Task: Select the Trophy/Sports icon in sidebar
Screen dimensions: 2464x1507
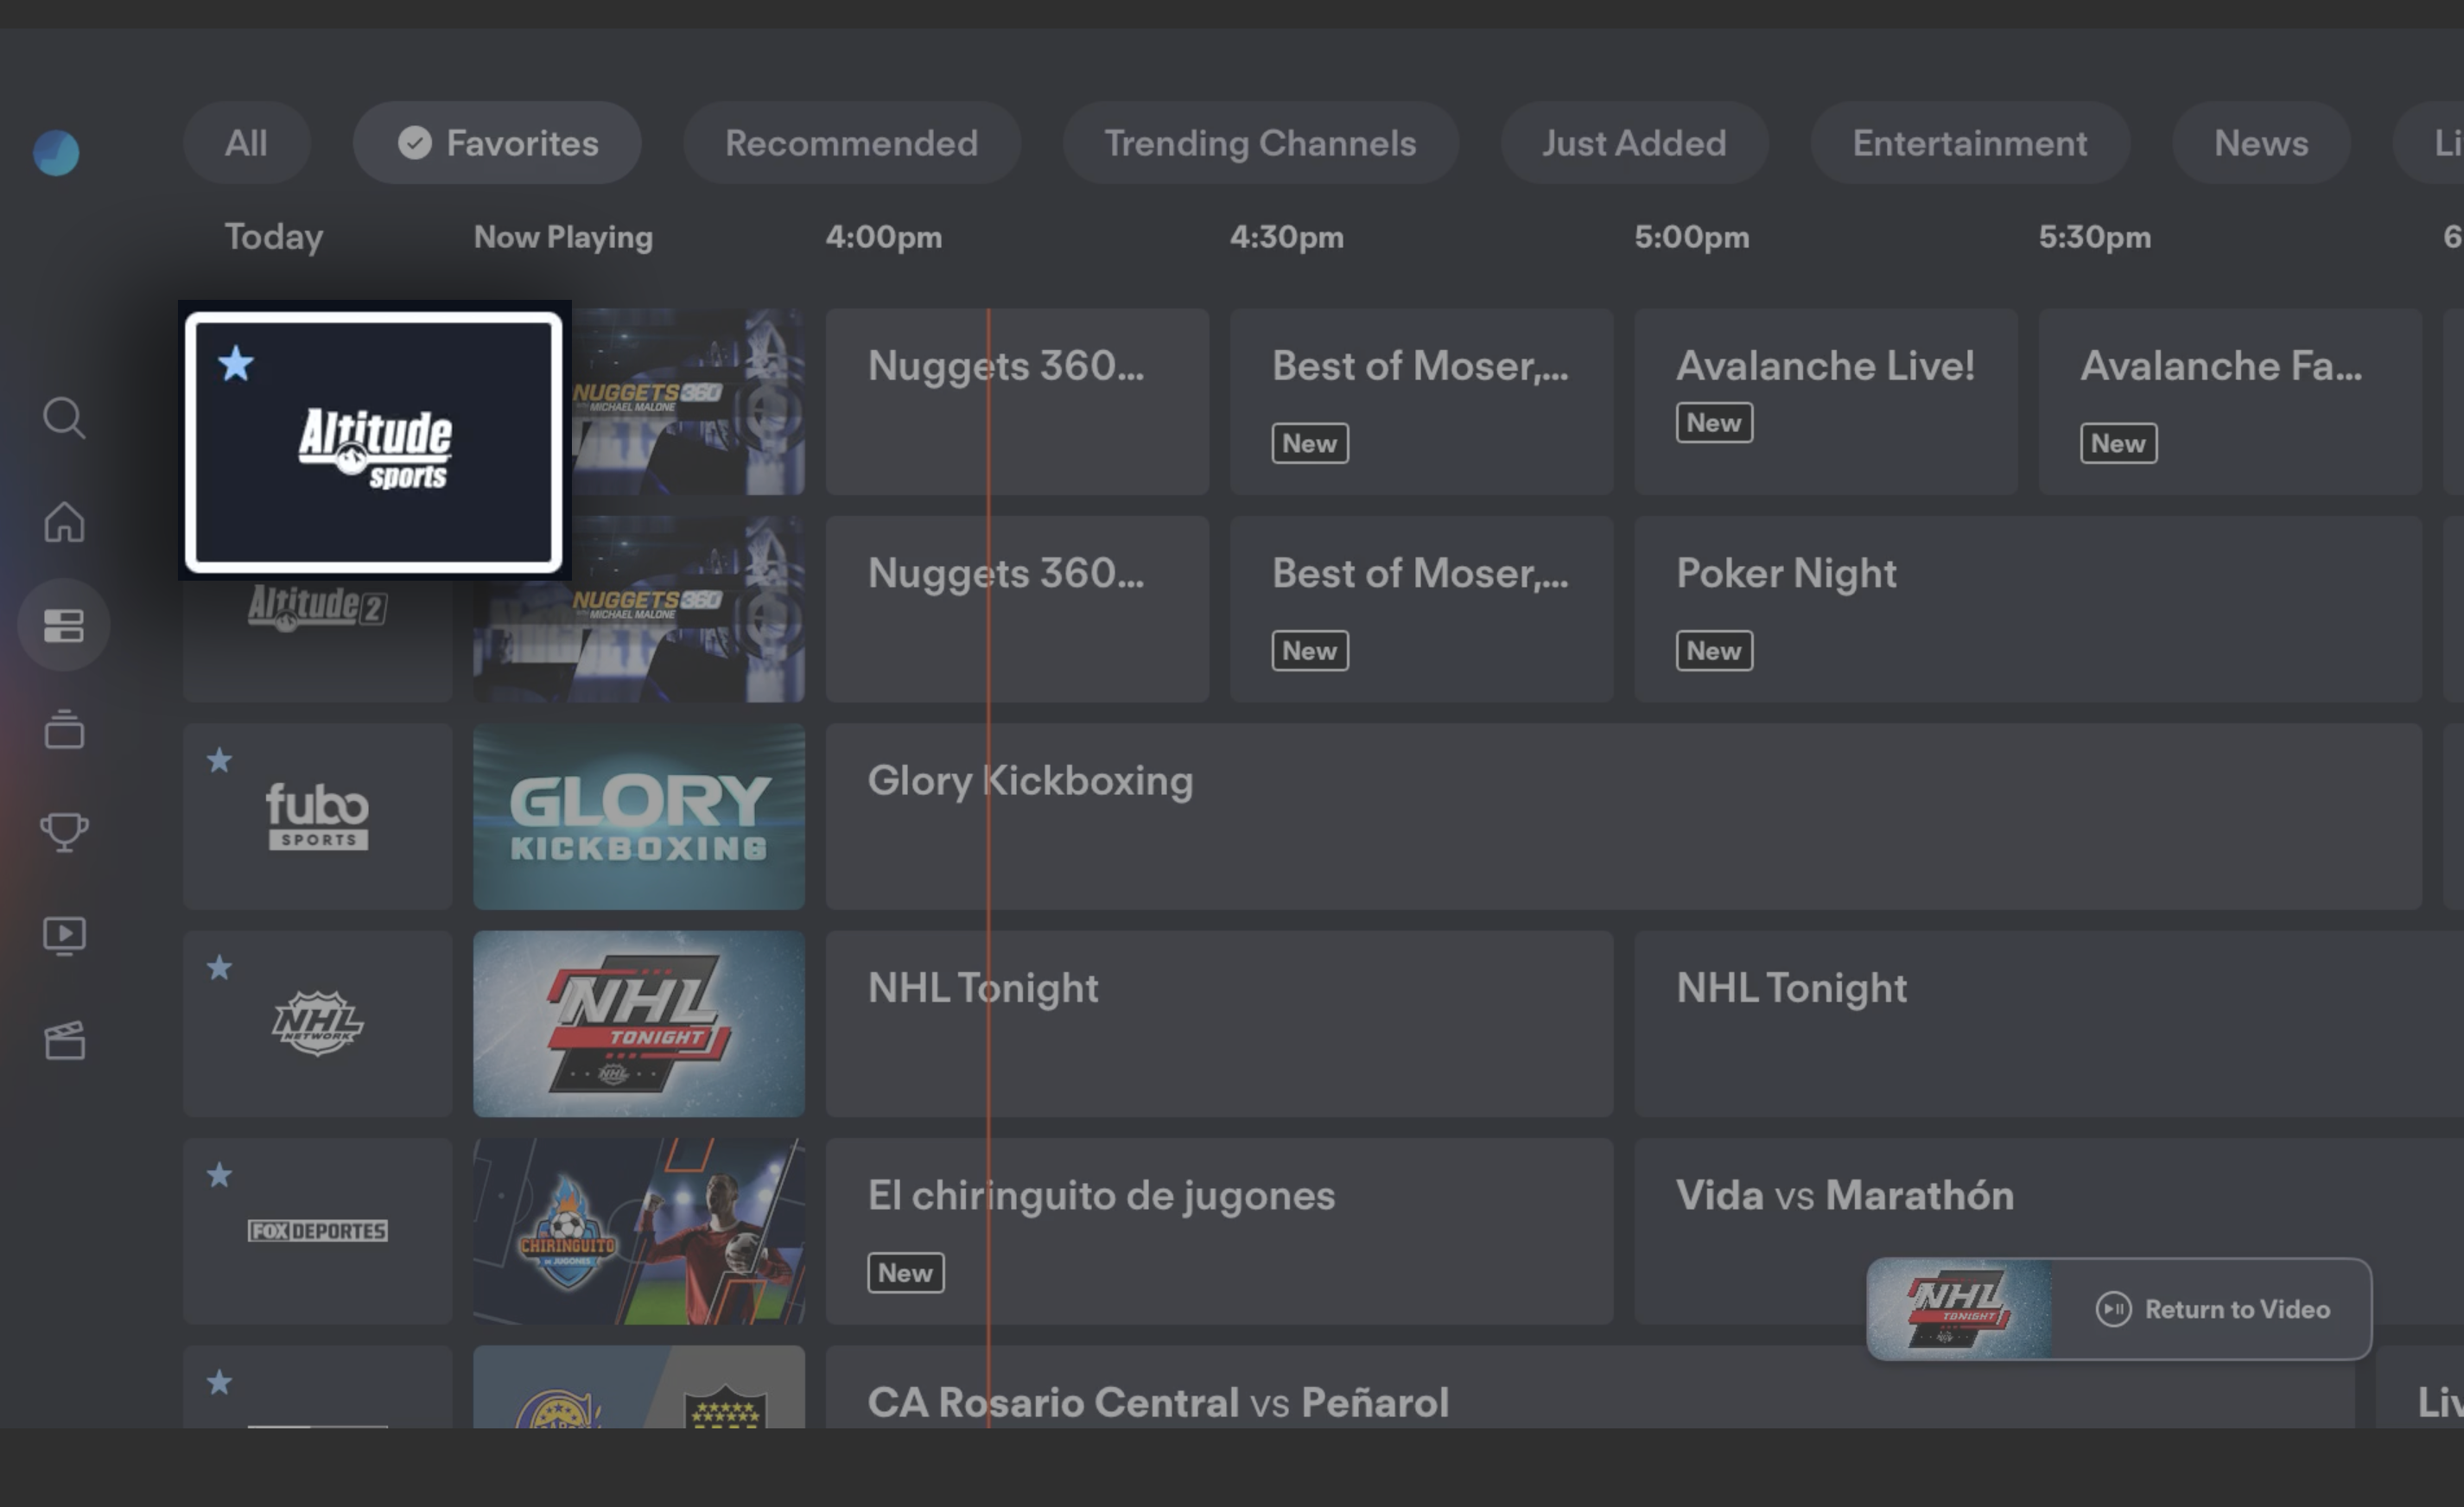Action: pyautogui.click(x=67, y=831)
